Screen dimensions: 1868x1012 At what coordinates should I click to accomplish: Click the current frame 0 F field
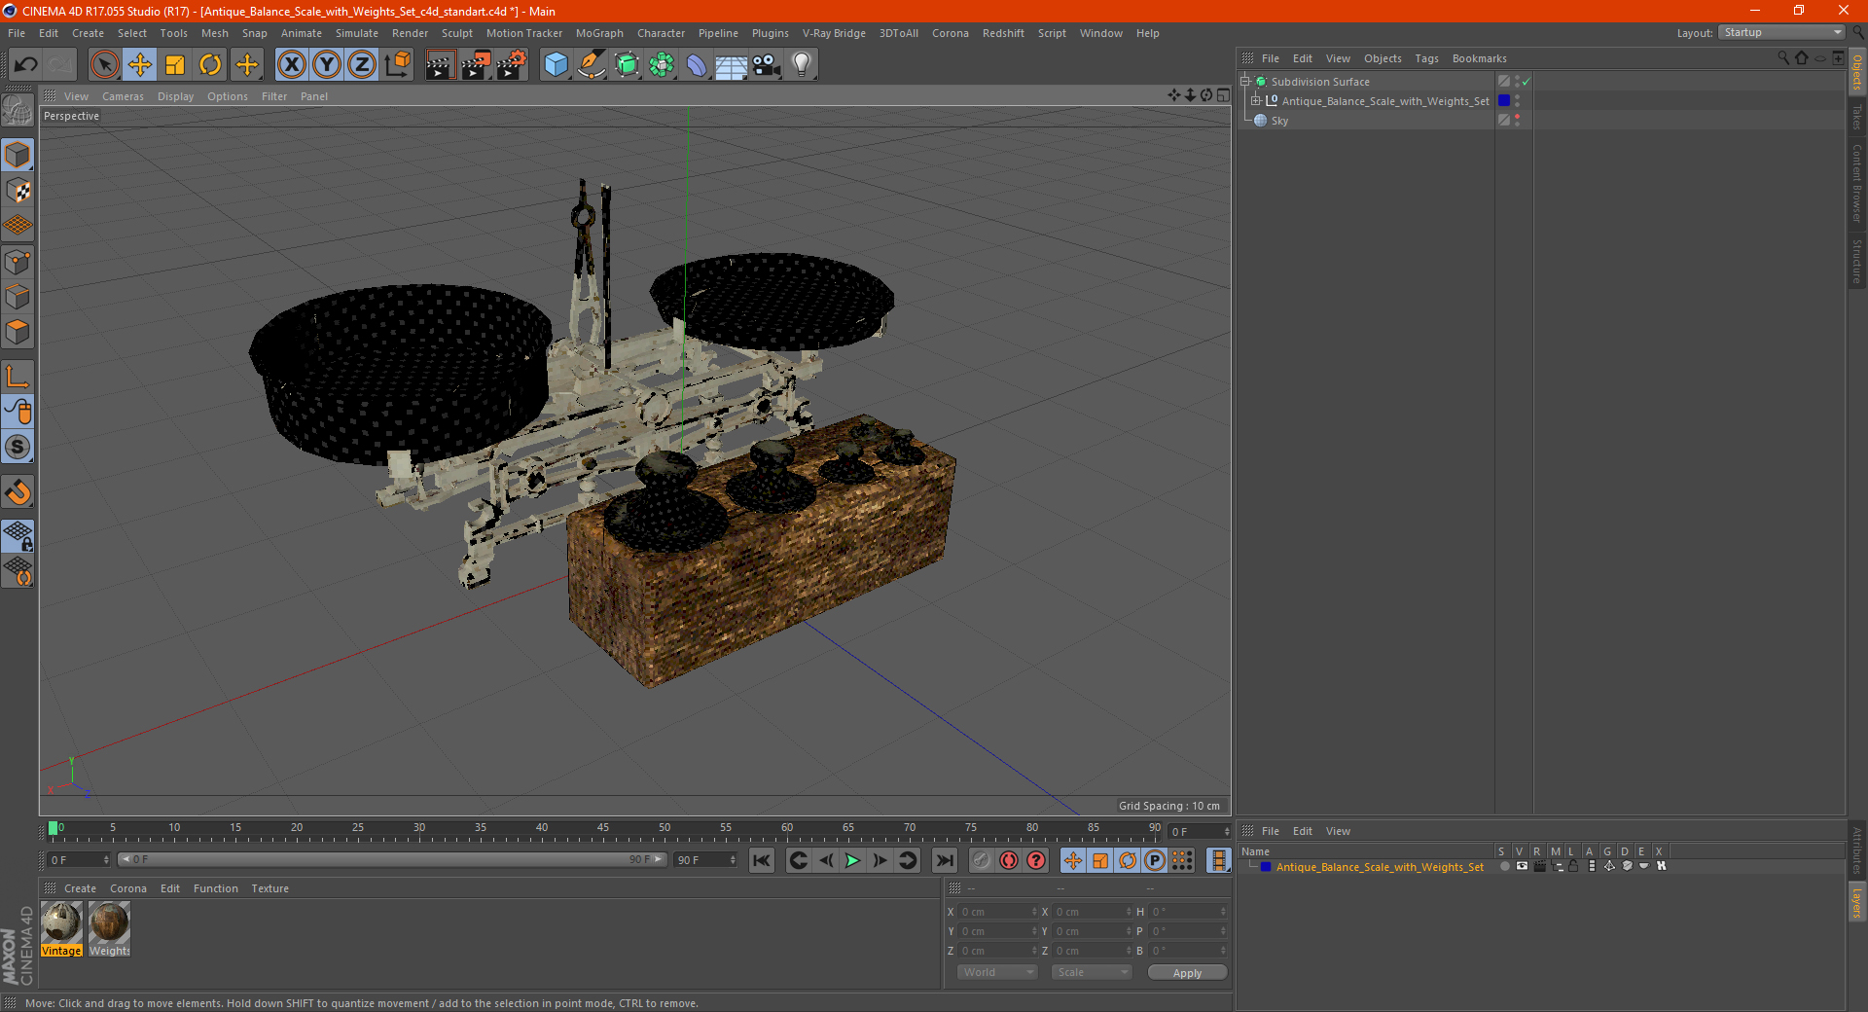point(80,860)
